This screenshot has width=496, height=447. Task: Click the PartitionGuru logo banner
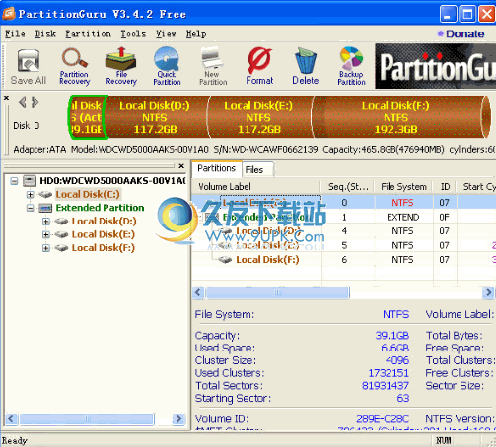click(x=435, y=66)
